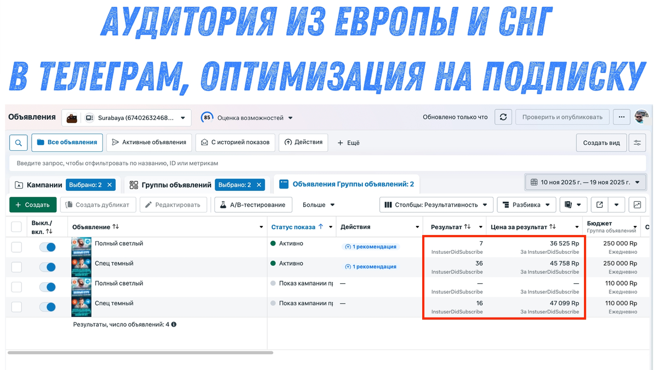Toggle active Спец темный ad switch

coord(47,267)
